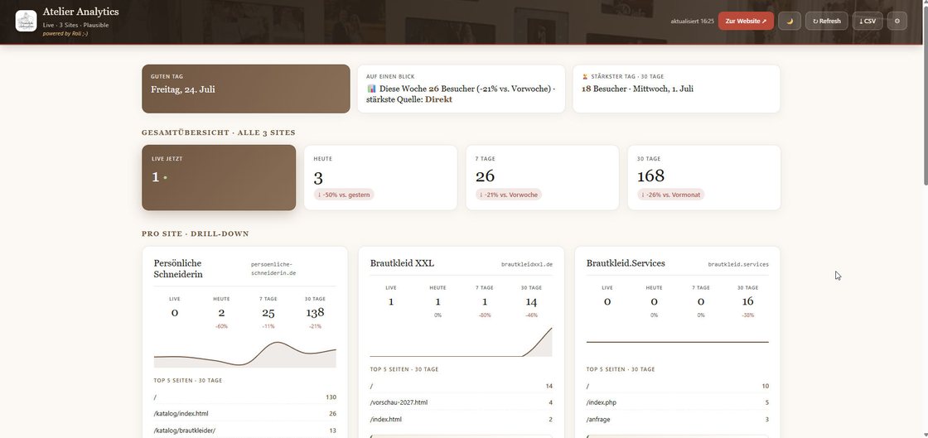Click the -21% vs. Vorwoche badge

click(509, 195)
